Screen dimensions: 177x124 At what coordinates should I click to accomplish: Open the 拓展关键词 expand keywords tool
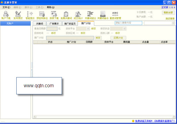pyautogui.click(x=66, y=15)
